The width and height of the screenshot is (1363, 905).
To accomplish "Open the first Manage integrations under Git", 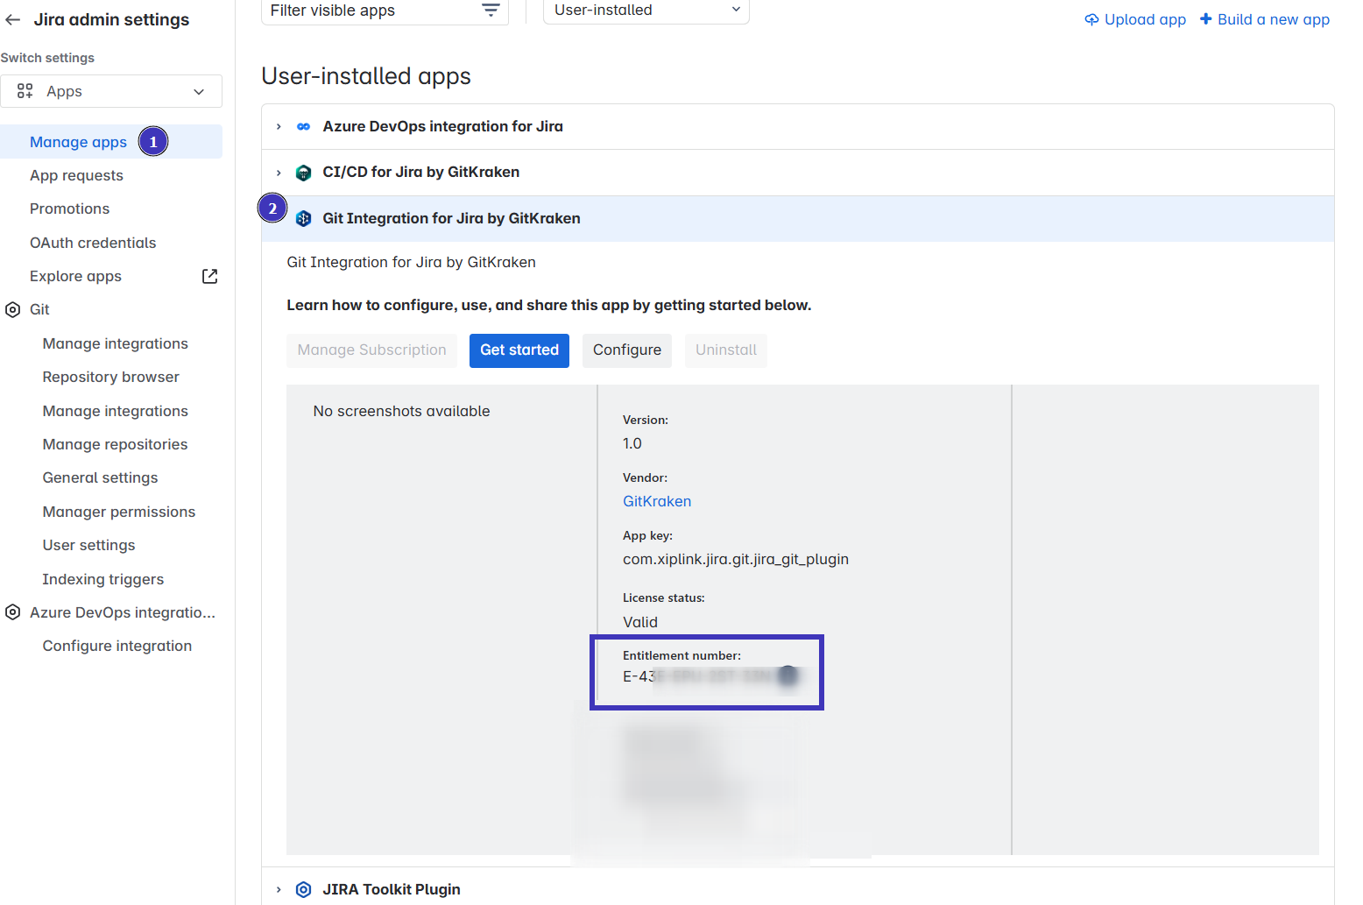I will click(x=115, y=343).
